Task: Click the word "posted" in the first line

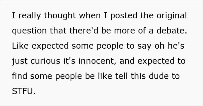Action: 124,16
